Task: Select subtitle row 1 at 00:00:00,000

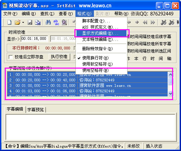Action: (x=87, y=74)
